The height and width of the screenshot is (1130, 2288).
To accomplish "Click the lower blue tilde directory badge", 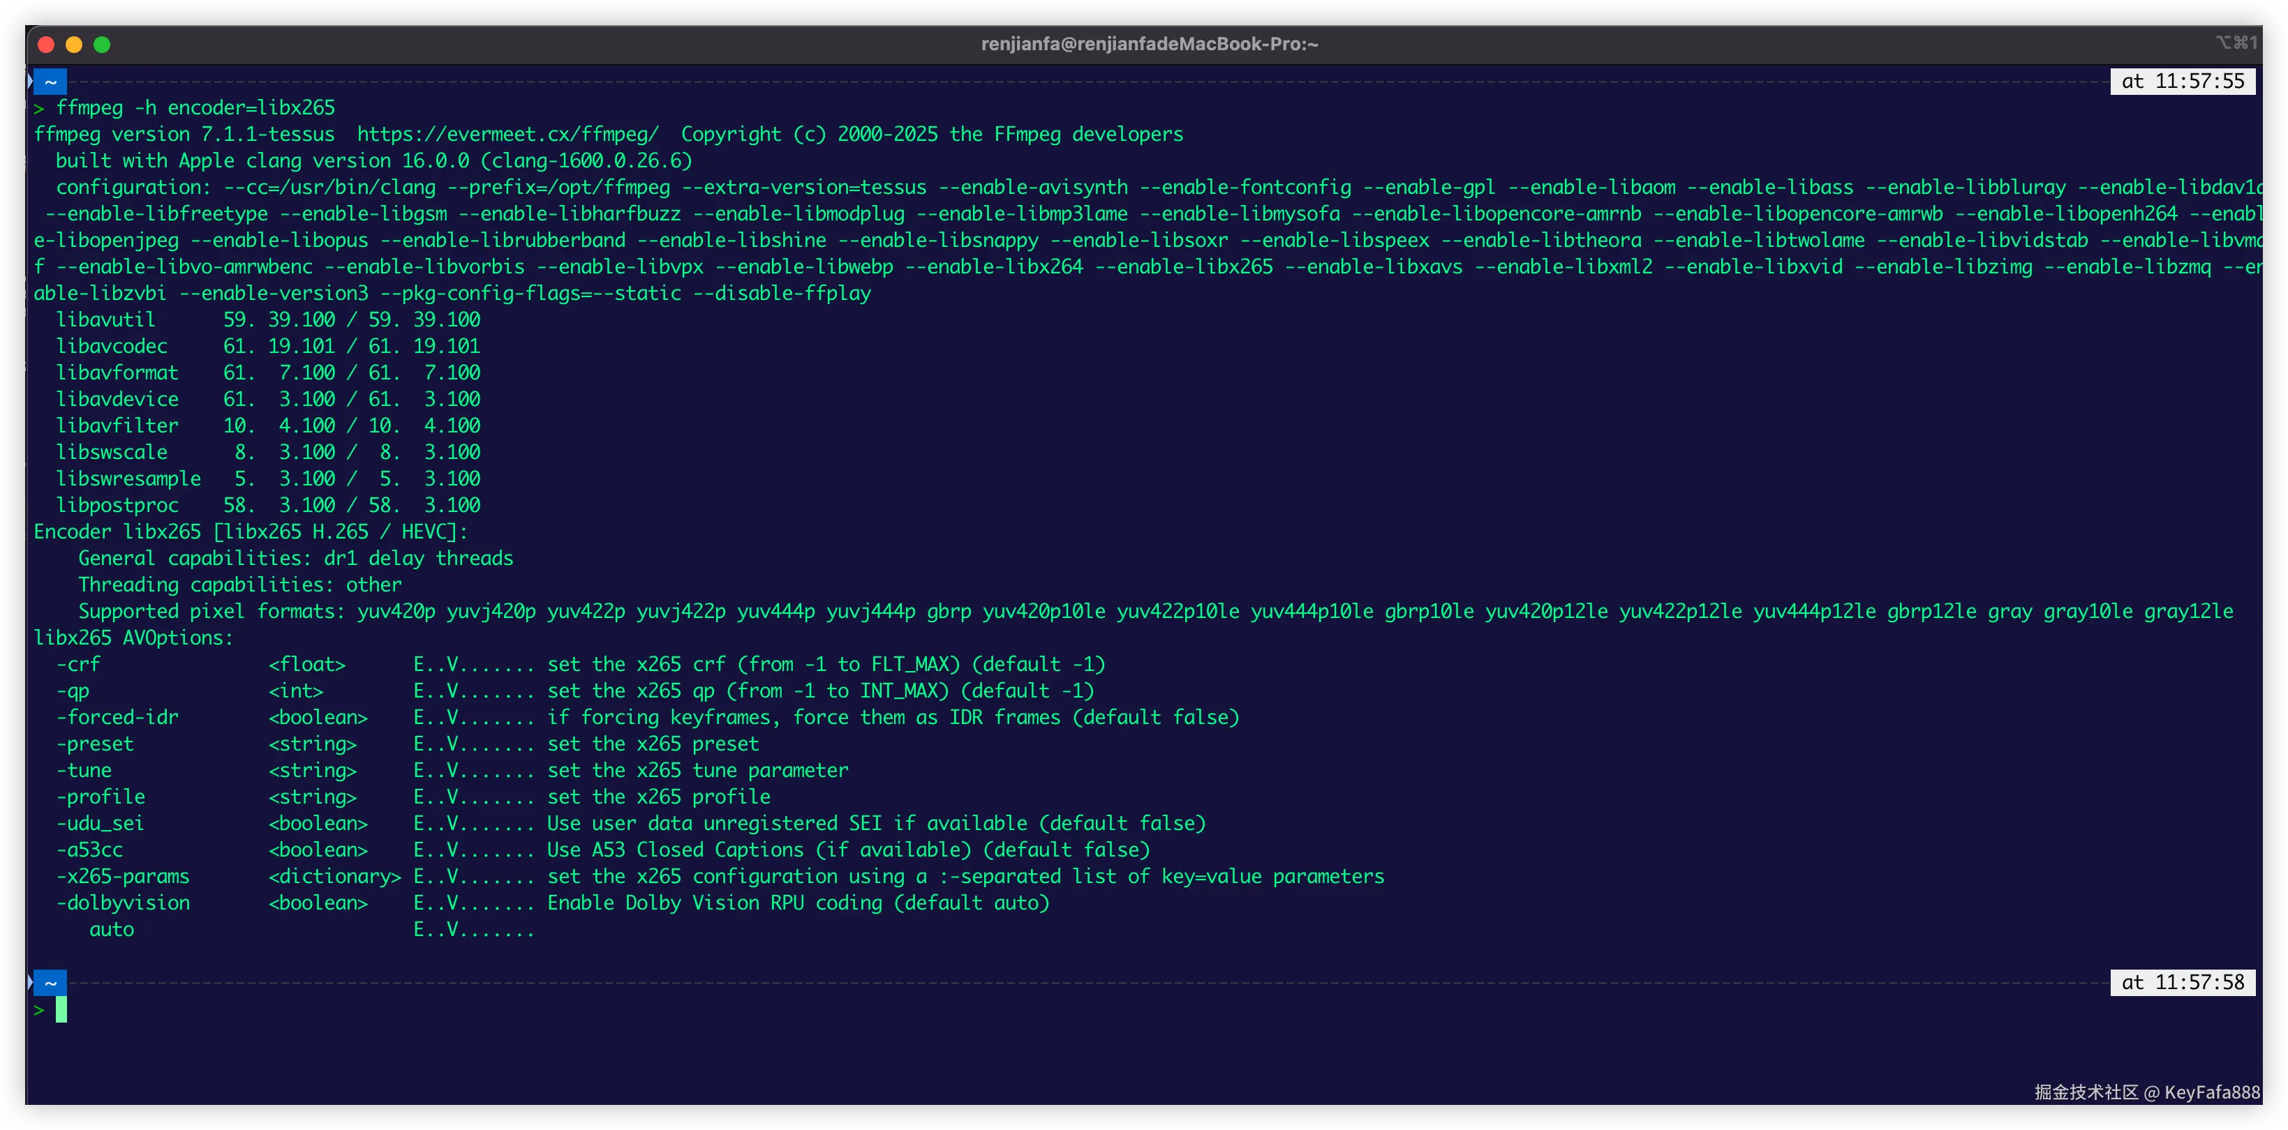I will 51,983.
